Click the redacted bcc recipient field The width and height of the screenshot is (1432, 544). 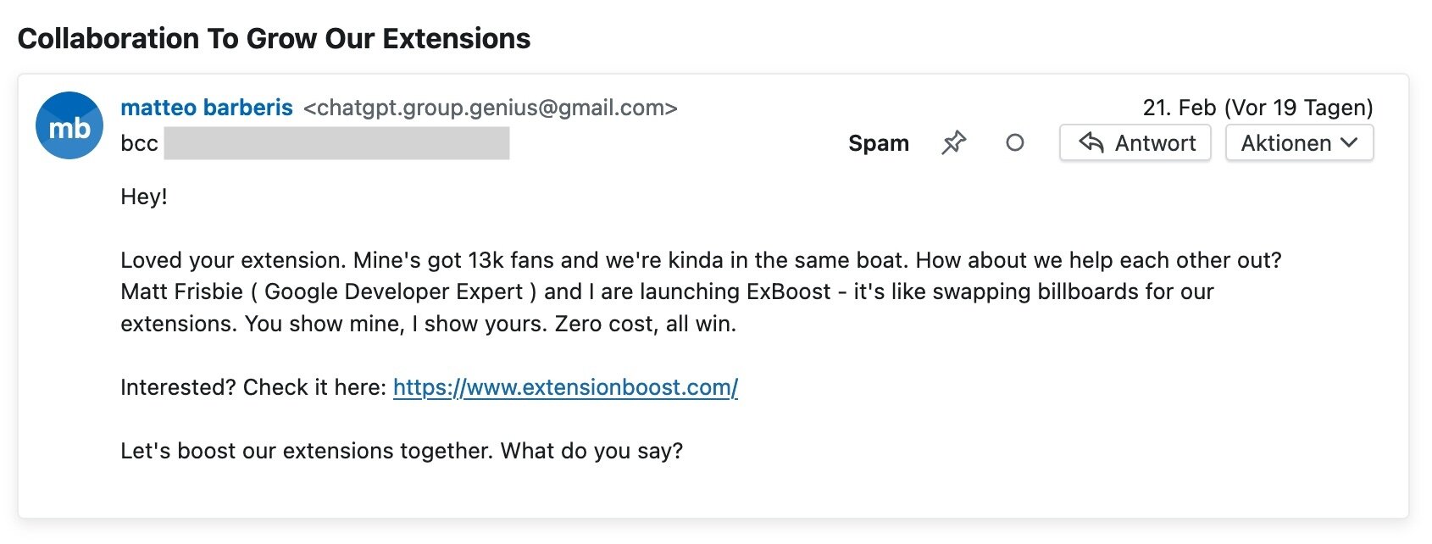(336, 143)
